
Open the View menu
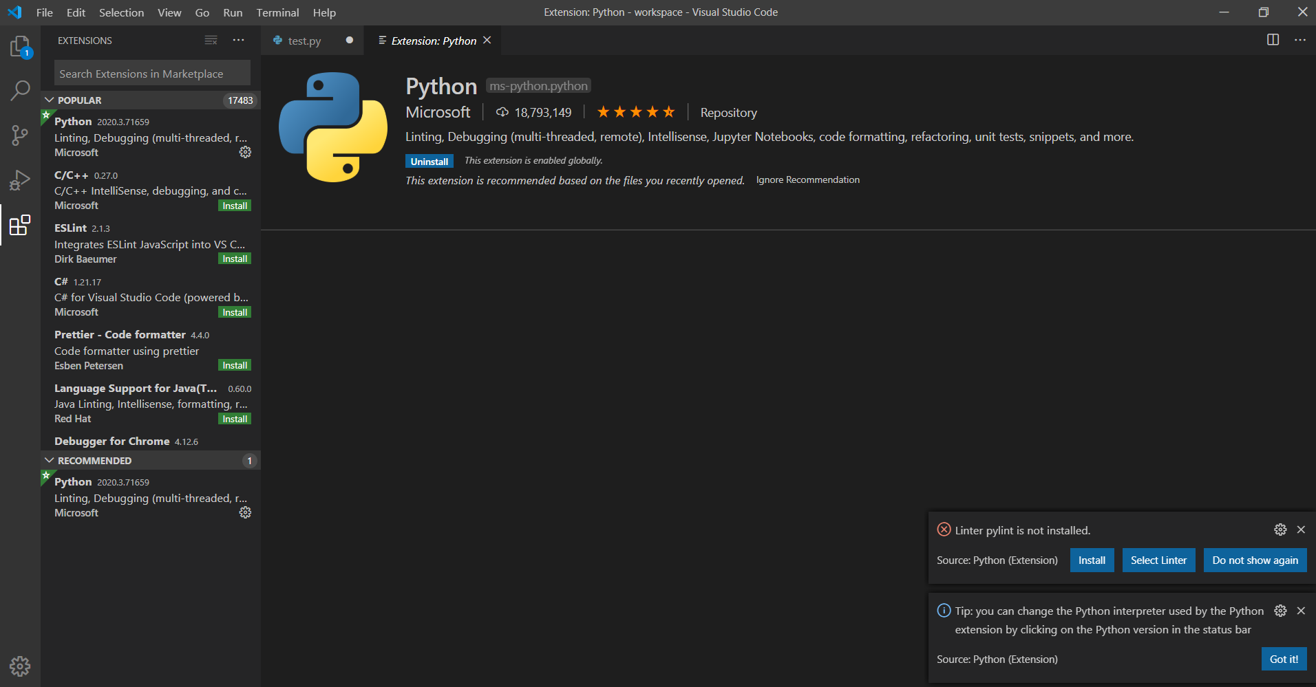pos(169,12)
